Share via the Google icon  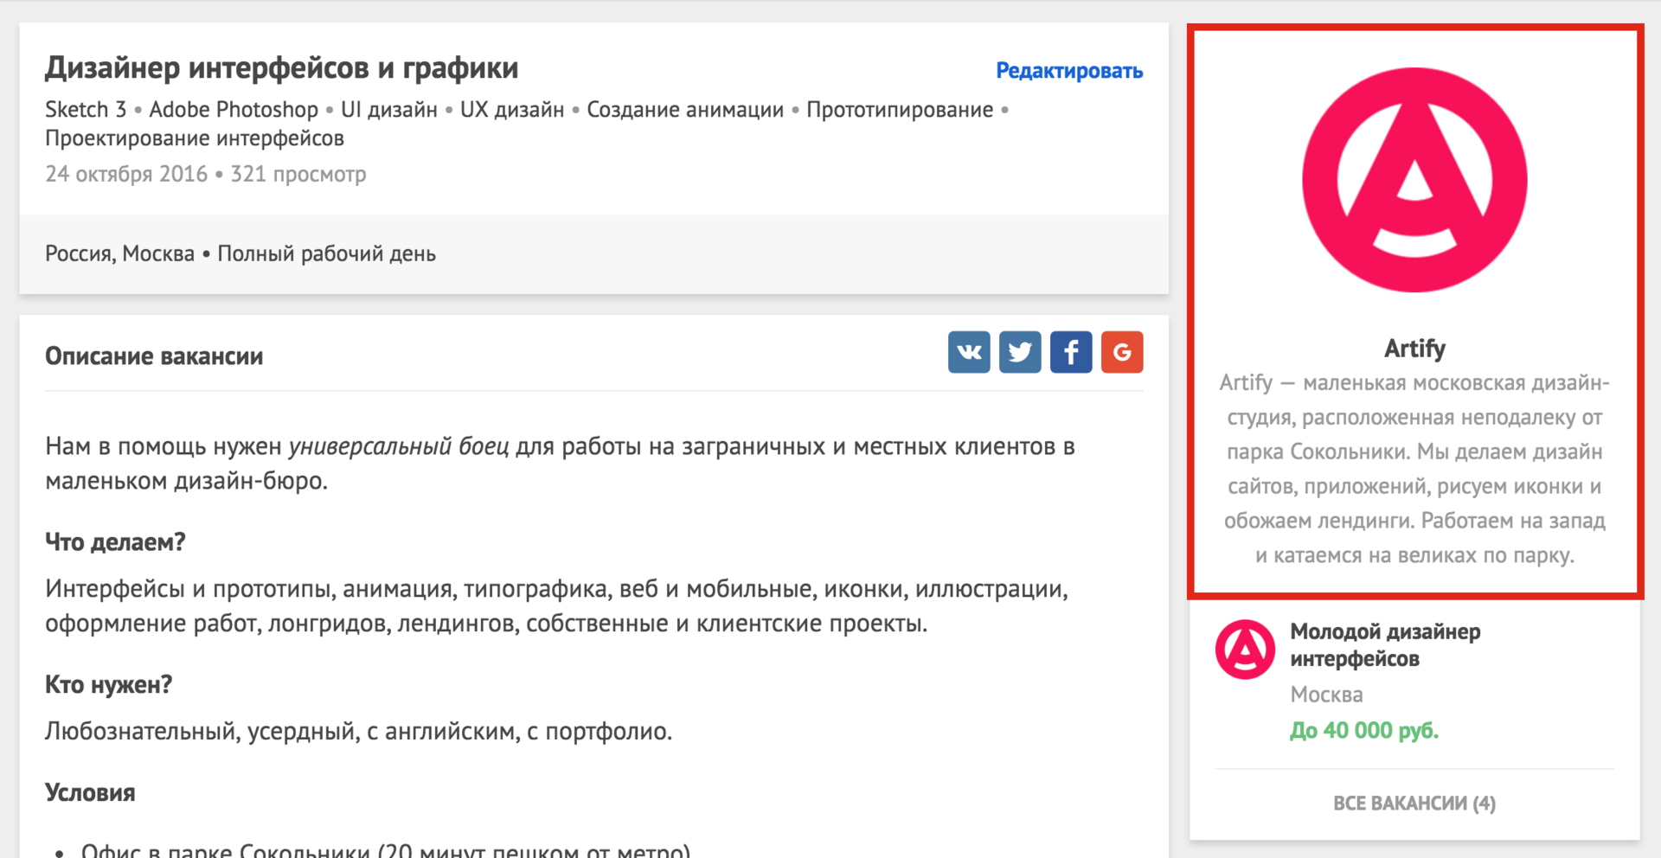[1122, 352]
